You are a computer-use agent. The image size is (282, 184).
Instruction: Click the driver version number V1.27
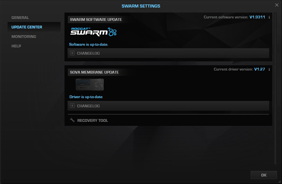pyautogui.click(x=260, y=69)
